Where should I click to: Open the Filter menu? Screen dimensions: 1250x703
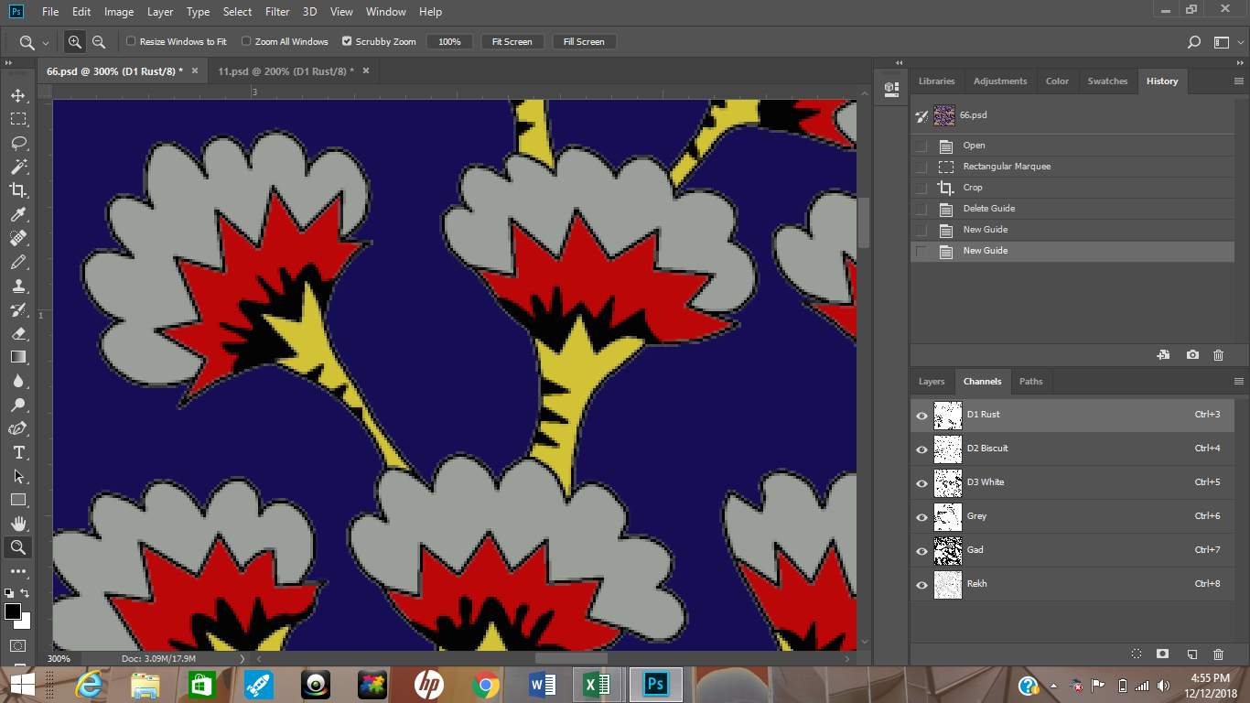coord(277,12)
